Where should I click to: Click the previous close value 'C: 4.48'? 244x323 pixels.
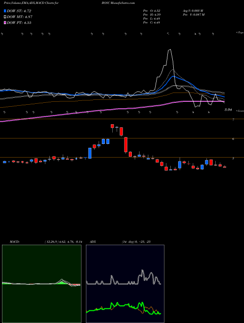[156, 23]
